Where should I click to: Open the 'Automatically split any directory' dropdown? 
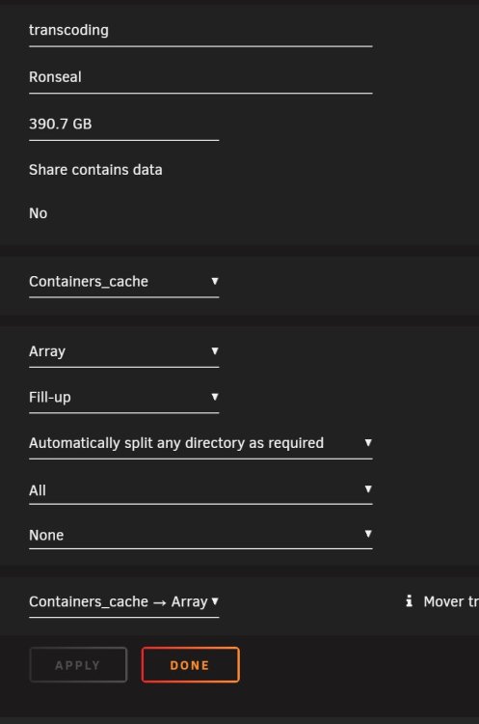click(x=200, y=443)
